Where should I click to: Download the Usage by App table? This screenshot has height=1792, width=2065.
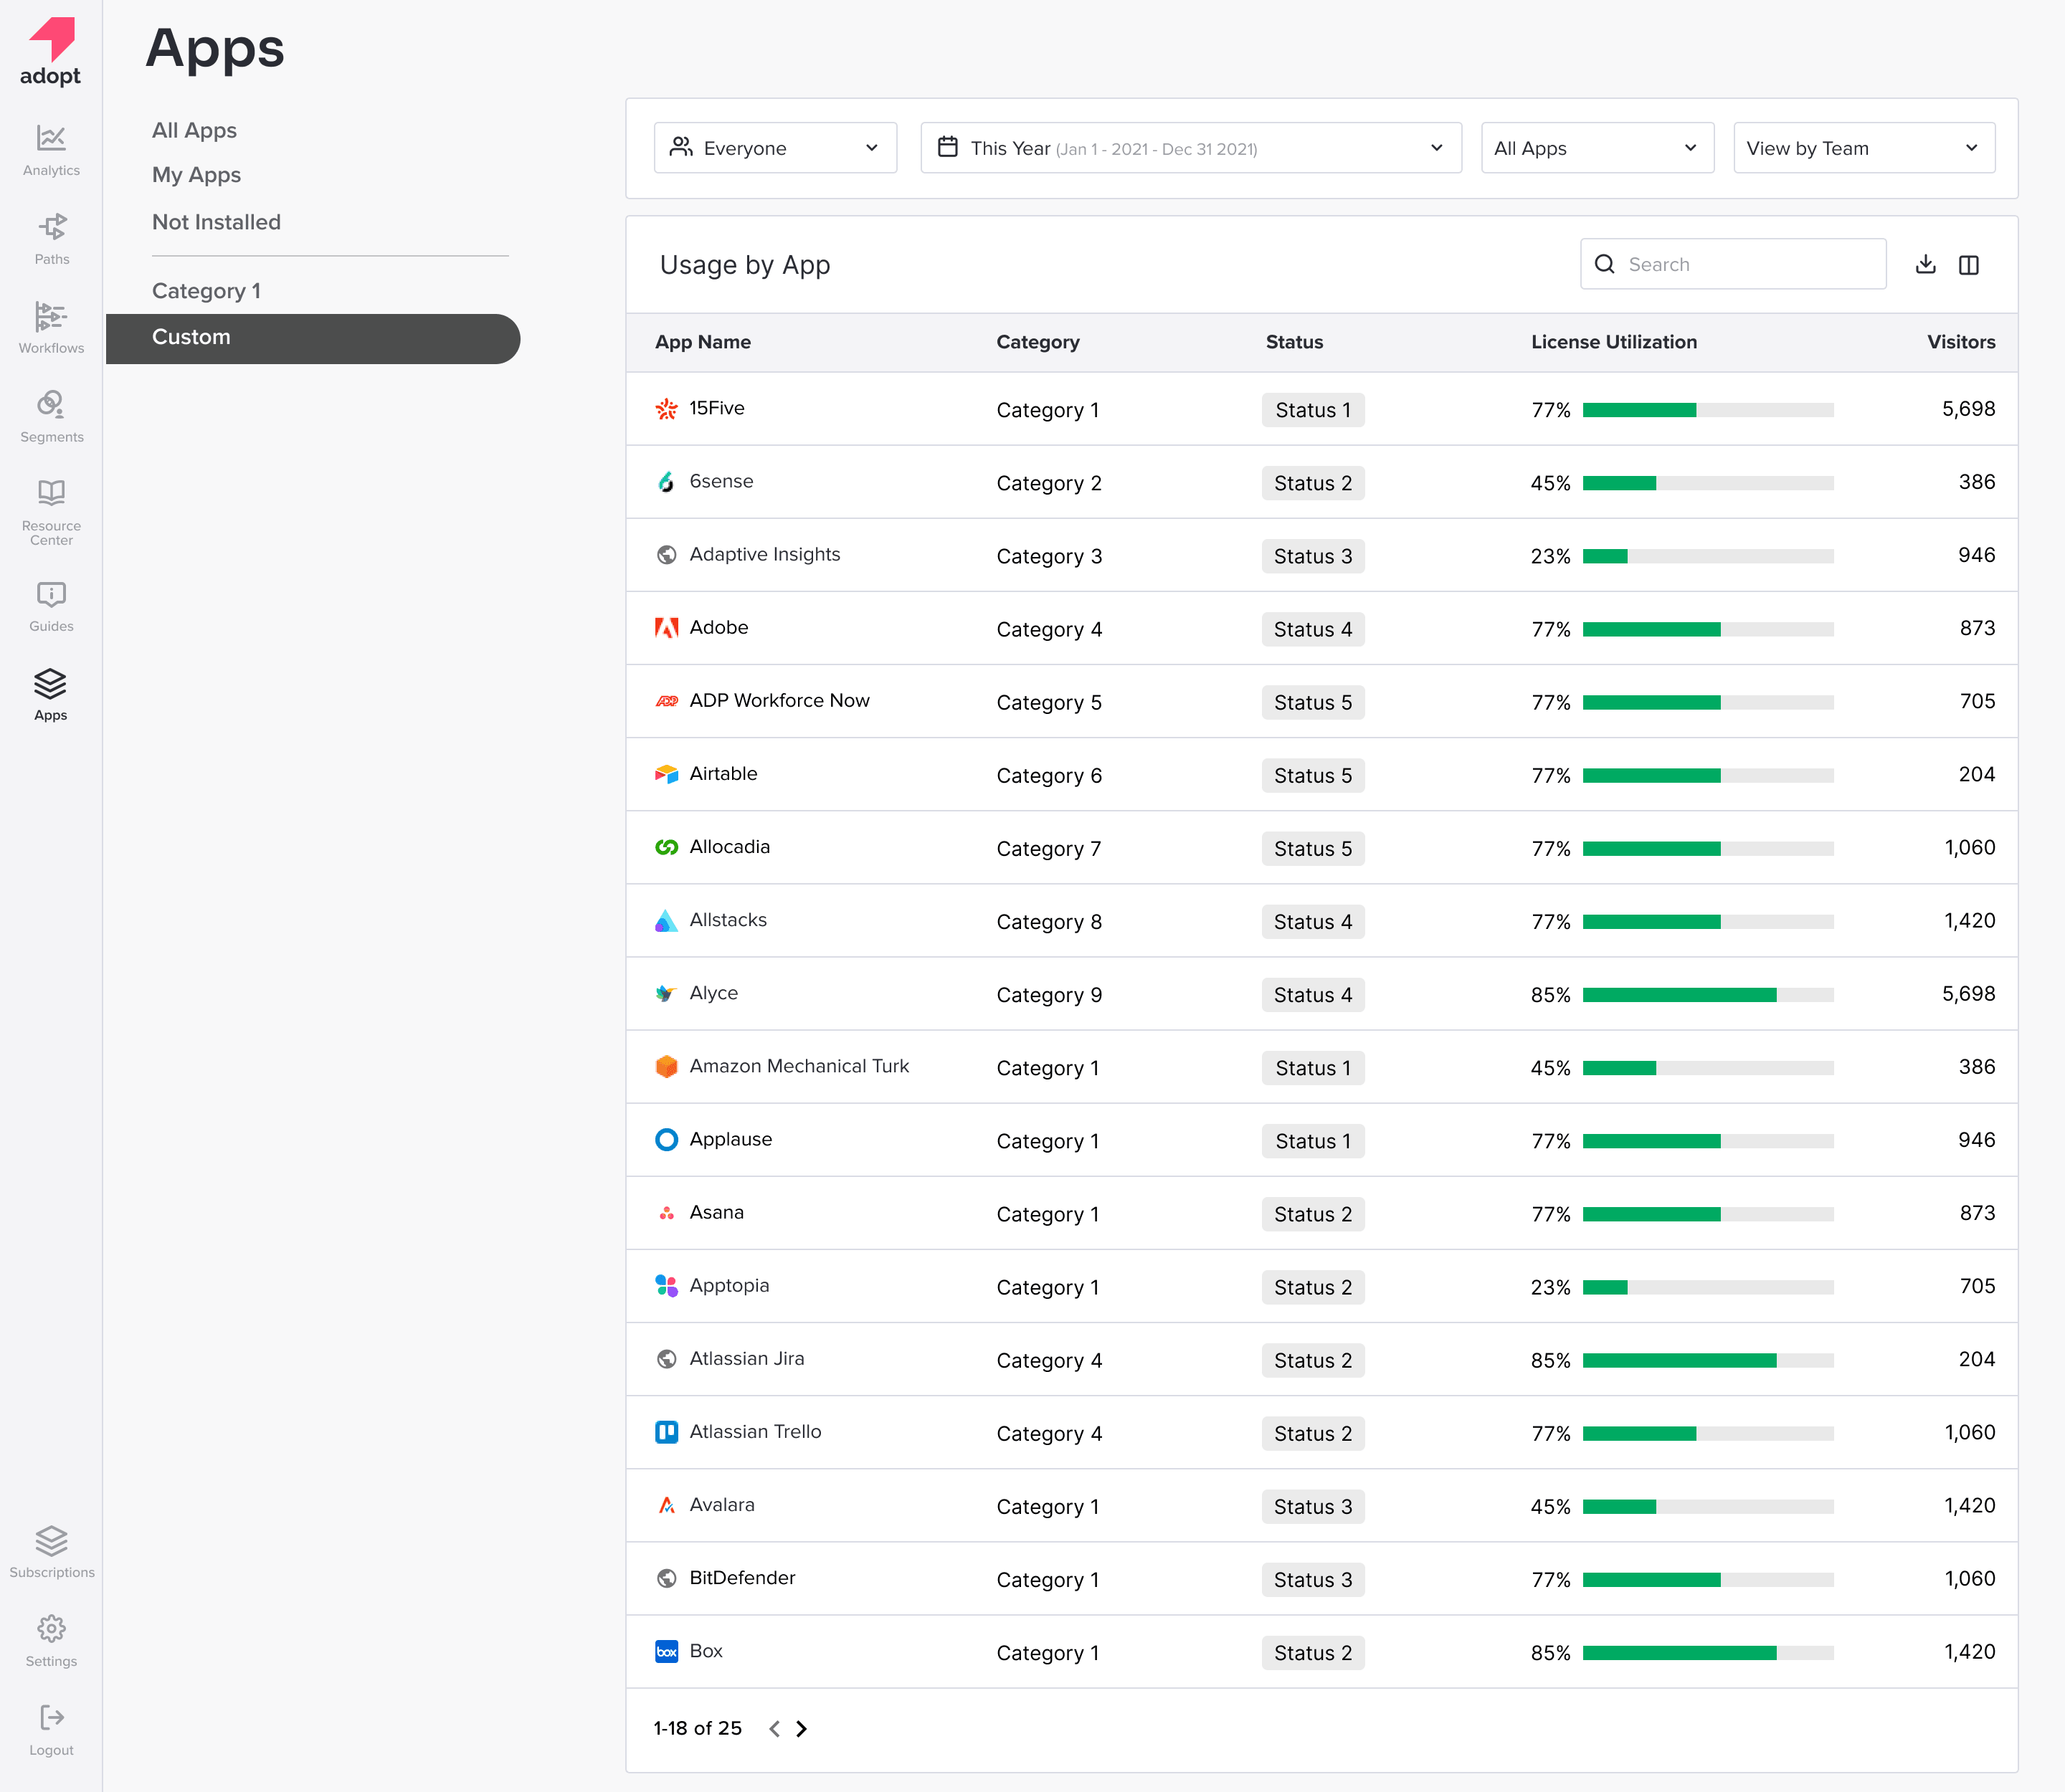click(x=1926, y=264)
